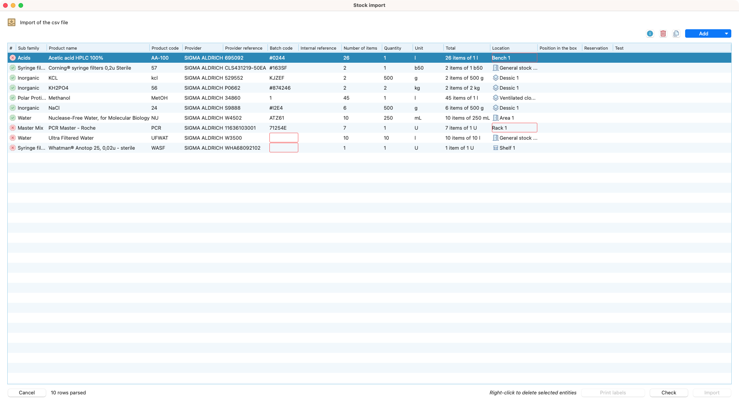739x404 pixels.
Task: Click green check status icon on KCL row
Action: (x=13, y=78)
